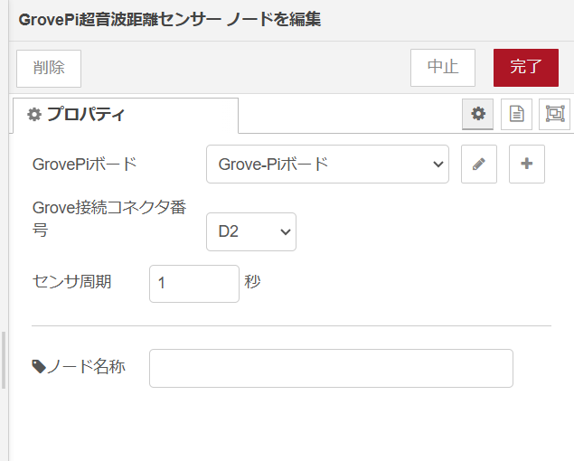This screenshot has height=461, width=574.
Task: Open the D2 connector number dropdown
Action: click(251, 231)
